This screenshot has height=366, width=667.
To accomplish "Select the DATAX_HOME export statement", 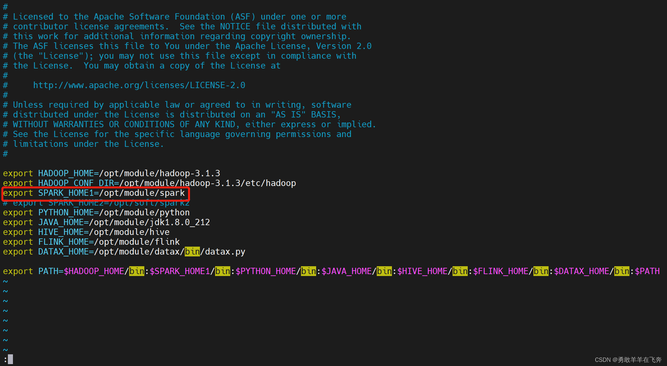I will pos(124,252).
